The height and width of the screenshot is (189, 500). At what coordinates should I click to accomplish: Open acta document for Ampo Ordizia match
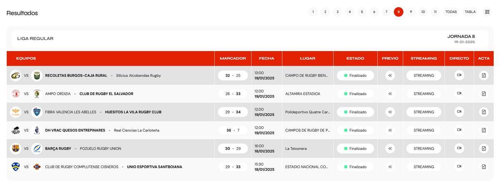click(x=484, y=94)
